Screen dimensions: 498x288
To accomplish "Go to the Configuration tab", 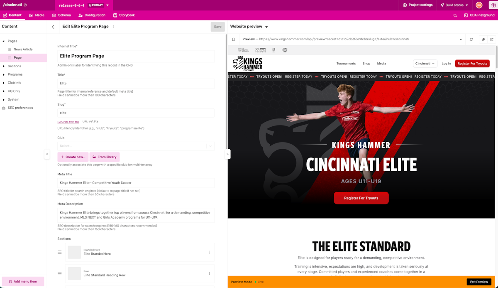I will click(92, 15).
